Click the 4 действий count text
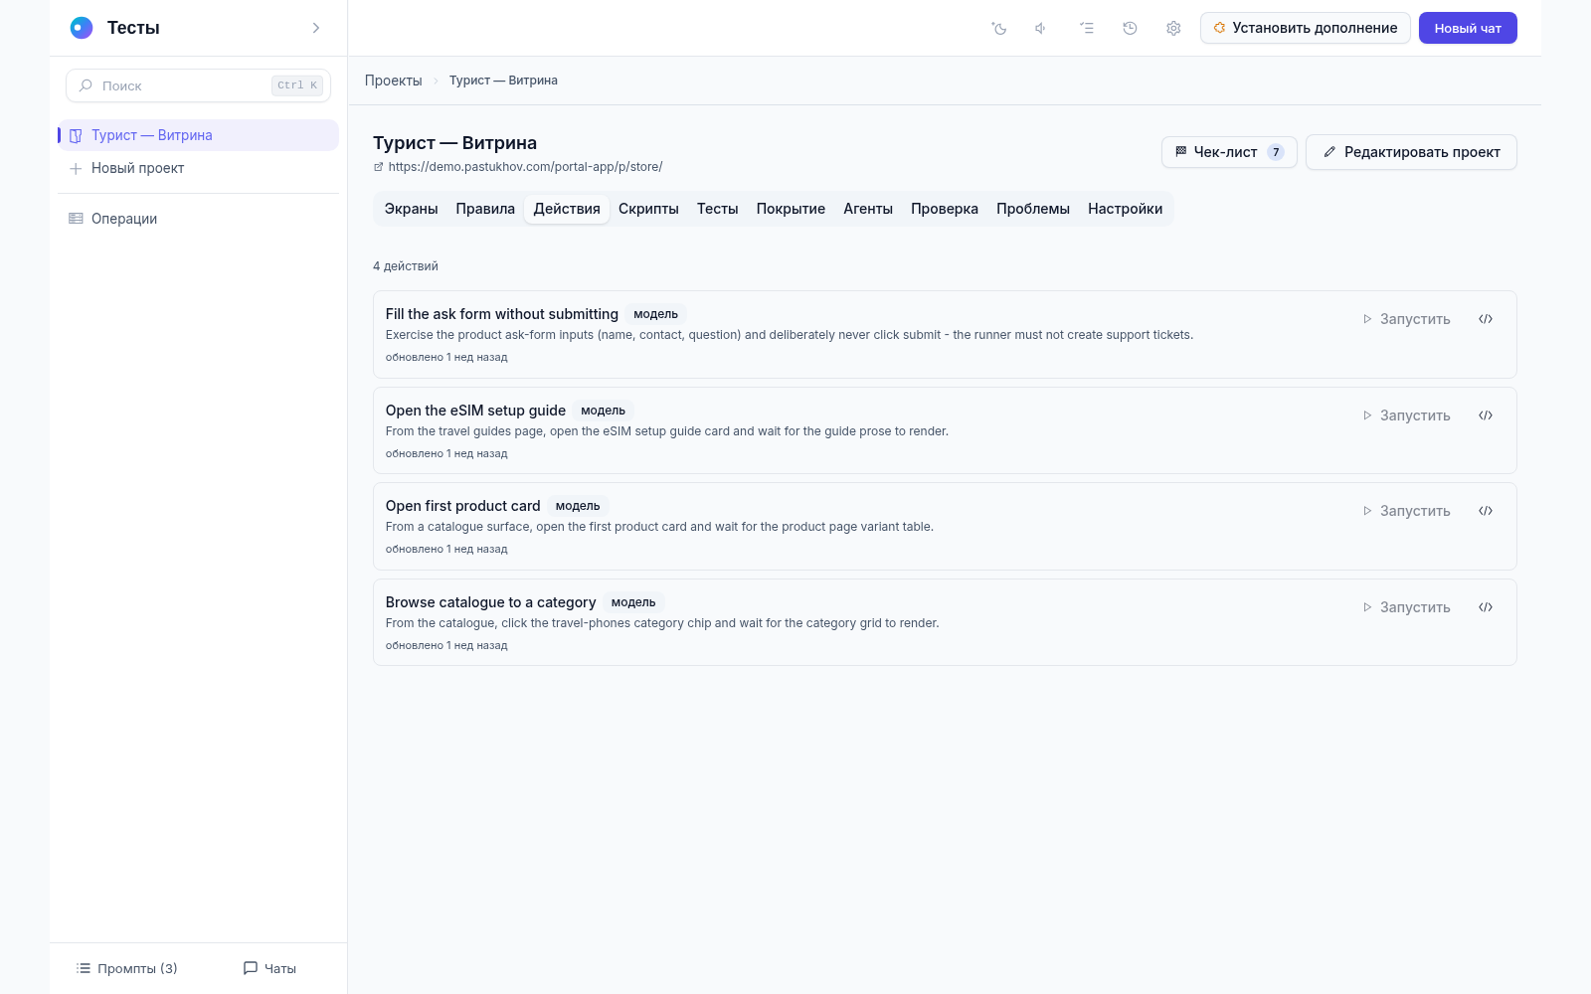The image size is (1591, 994). tap(406, 266)
